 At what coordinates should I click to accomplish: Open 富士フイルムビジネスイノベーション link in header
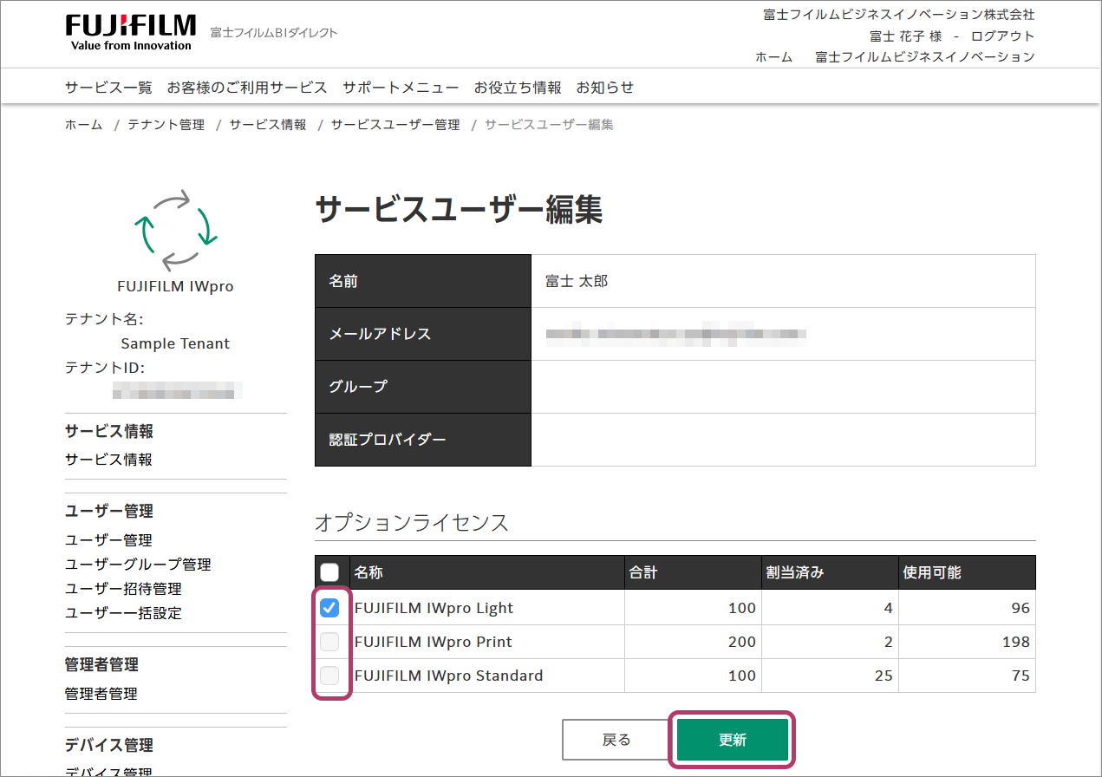tap(925, 57)
